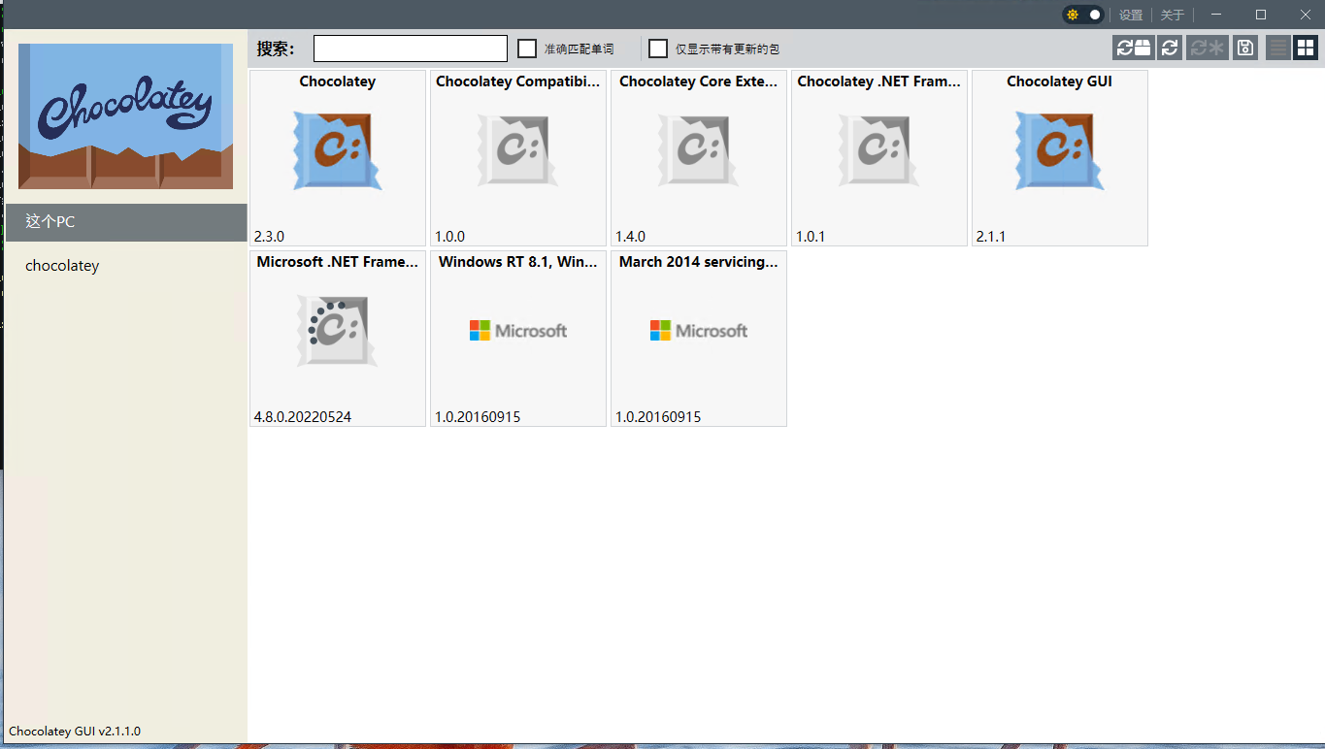This screenshot has height=749, width=1325.
Task: Switch to list view layout
Action: pyautogui.click(x=1278, y=48)
